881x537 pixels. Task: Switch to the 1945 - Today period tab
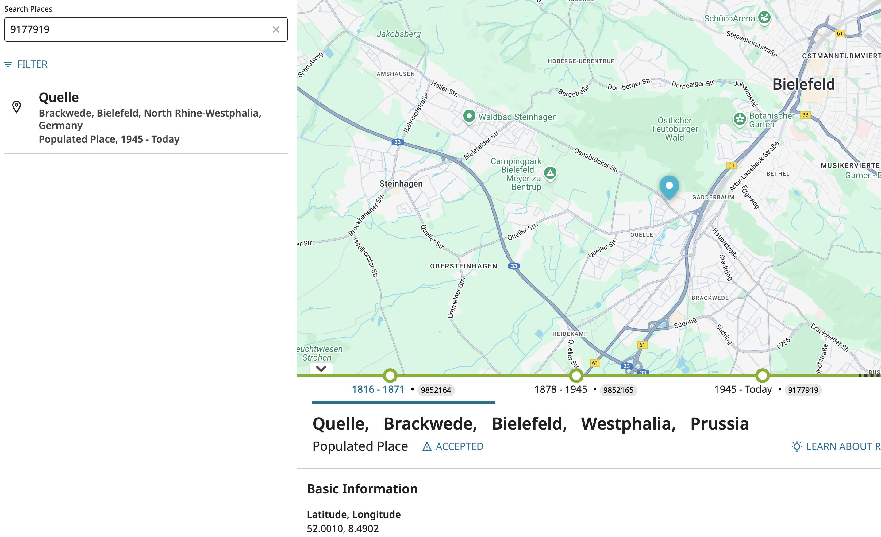click(x=743, y=390)
